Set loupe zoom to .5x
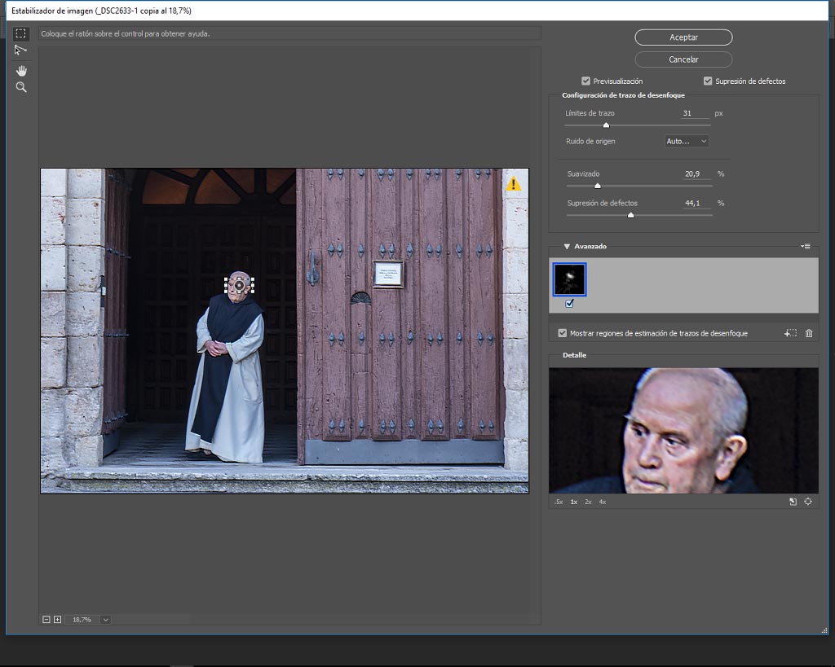 559,502
